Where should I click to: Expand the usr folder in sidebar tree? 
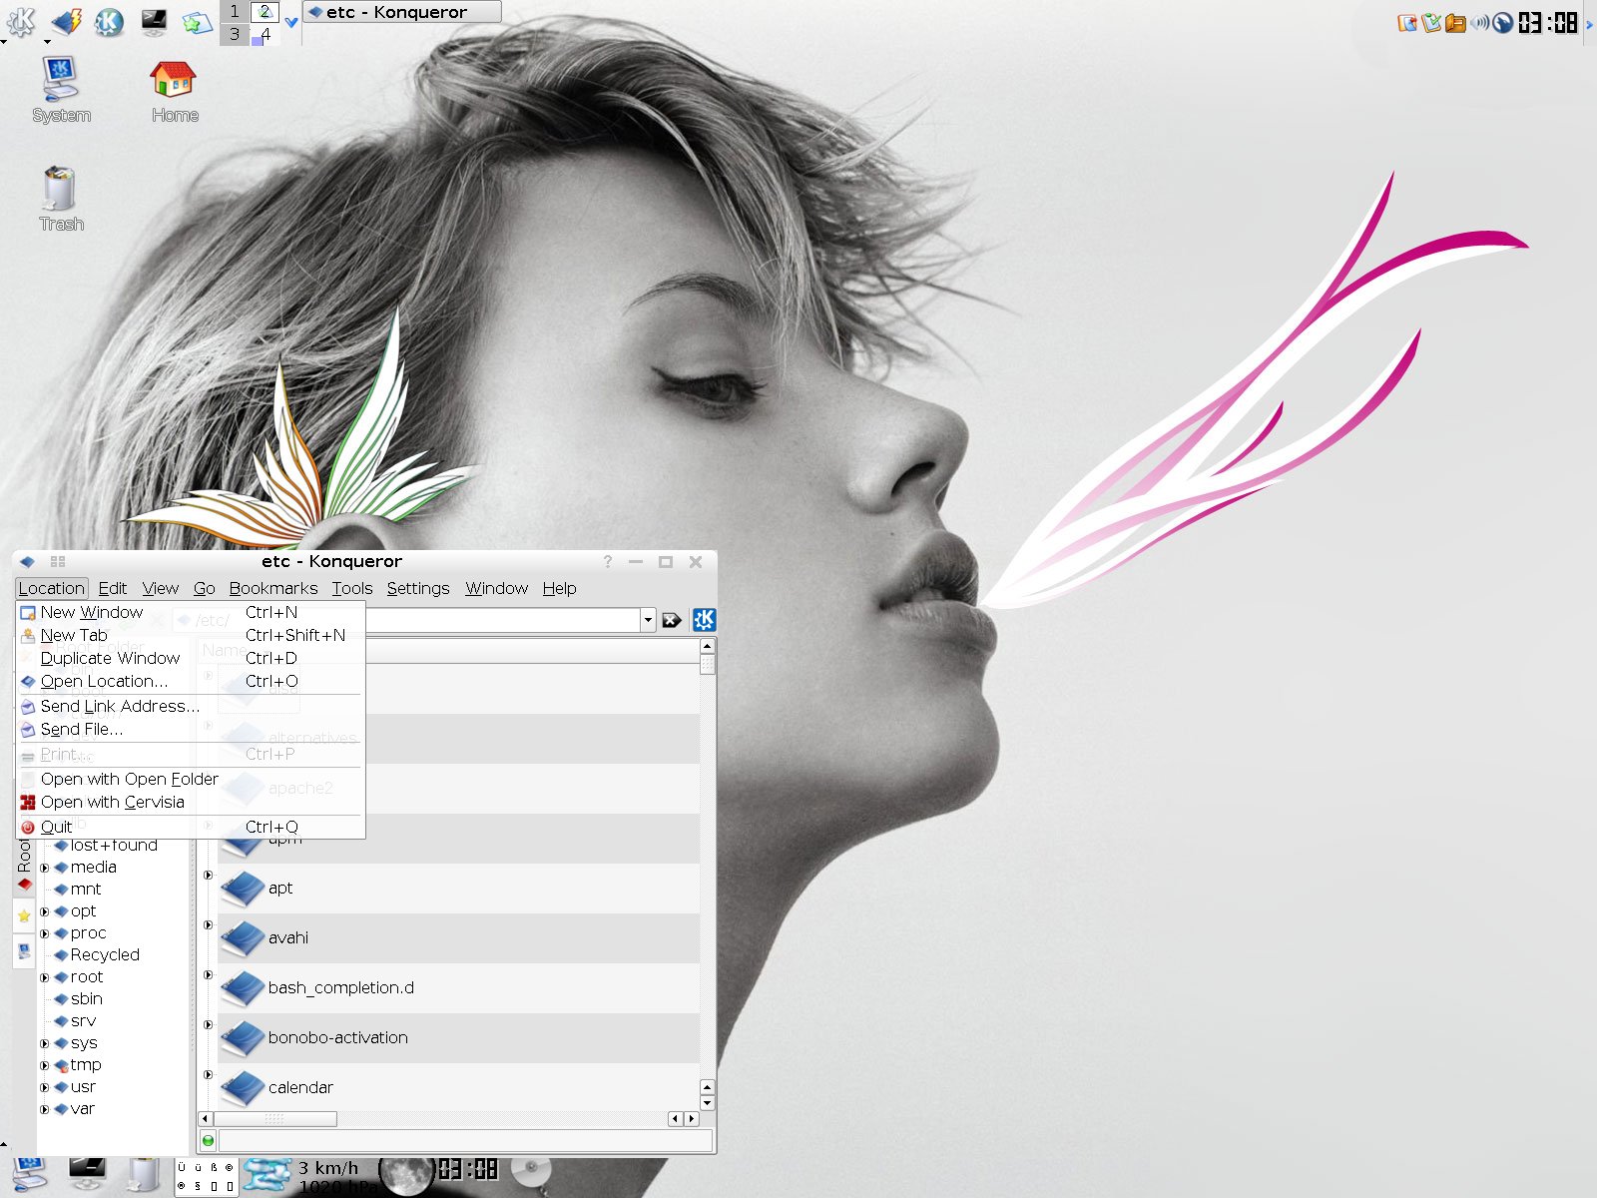[44, 1087]
